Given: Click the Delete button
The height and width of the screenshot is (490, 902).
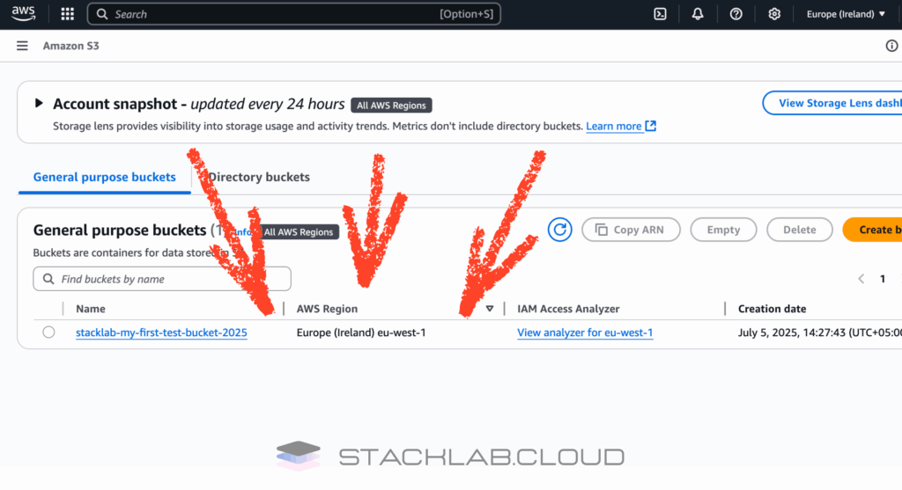Looking at the screenshot, I should point(799,230).
